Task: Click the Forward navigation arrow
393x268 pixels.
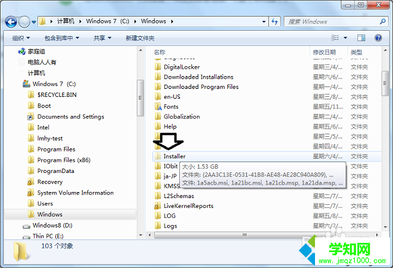Action: click(x=25, y=22)
